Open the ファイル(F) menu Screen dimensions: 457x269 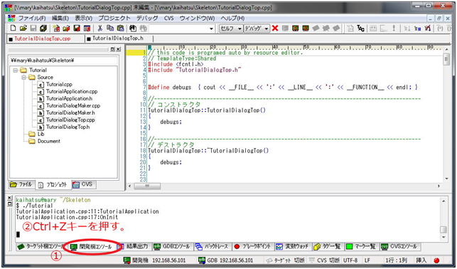[32, 18]
